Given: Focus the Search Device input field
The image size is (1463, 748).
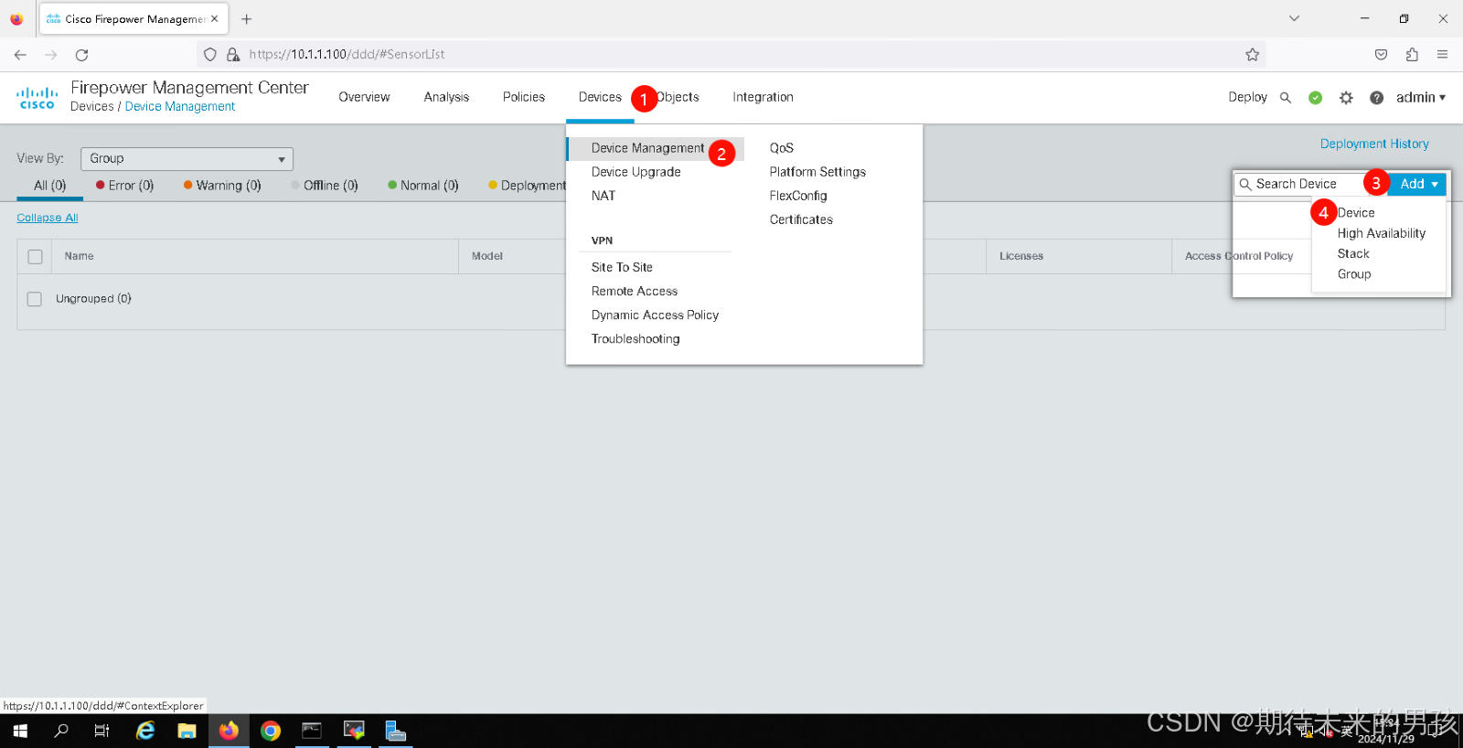Looking at the screenshot, I should coord(1309,184).
